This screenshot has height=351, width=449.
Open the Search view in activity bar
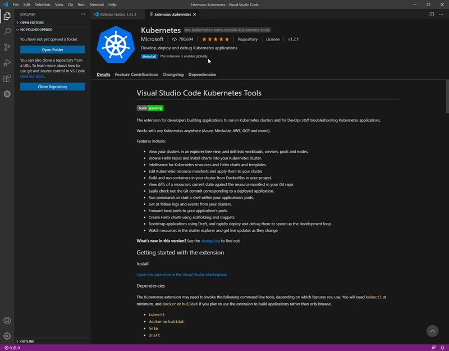(x=7, y=32)
